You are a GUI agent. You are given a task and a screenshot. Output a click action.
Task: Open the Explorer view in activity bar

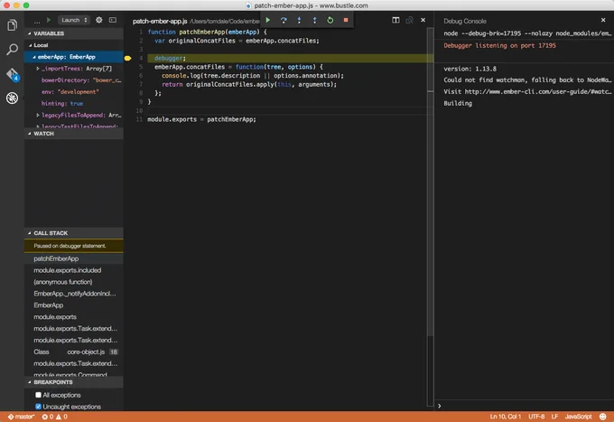pos(12,25)
